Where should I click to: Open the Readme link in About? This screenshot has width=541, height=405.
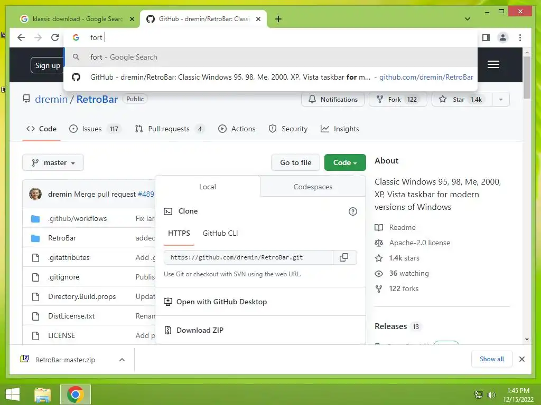395,228
